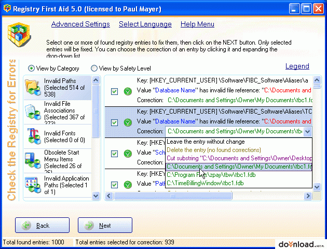The height and width of the screenshot is (249, 327).
Task: Click the green Correction path of Aliases\a entry
Action: (x=240, y=100)
